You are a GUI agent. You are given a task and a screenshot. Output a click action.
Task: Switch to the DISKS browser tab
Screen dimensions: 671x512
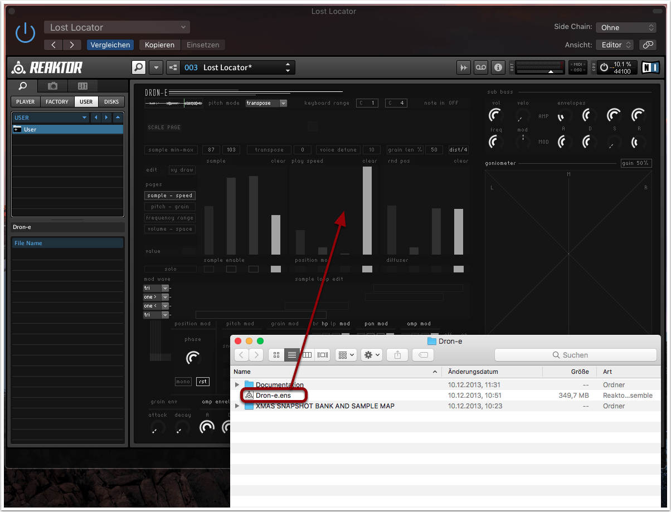click(x=111, y=102)
